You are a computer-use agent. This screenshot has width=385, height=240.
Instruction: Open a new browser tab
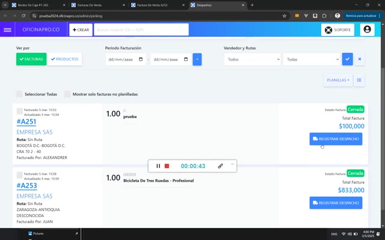pos(252,5)
